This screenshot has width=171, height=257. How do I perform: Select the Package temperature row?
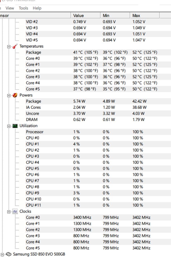[x=33, y=52]
